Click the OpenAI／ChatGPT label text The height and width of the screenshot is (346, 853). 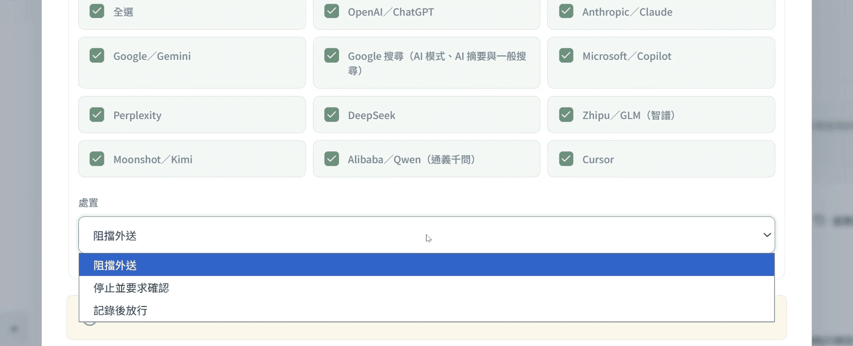click(x=391, y=12)
